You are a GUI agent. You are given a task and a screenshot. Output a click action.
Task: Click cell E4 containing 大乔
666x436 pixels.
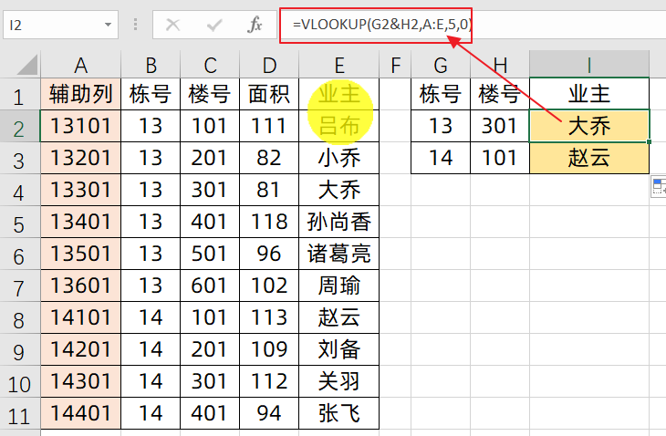(x=339, y=190)
